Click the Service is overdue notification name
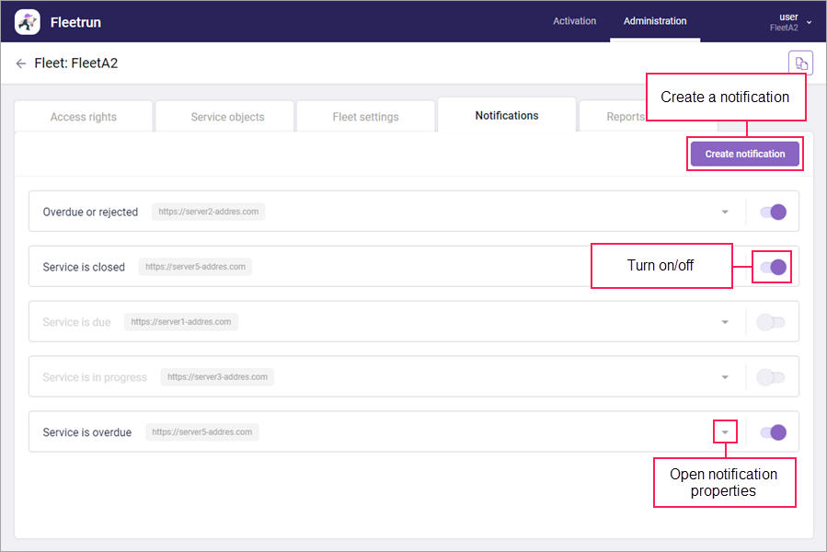The height and width of the screenshot is (552, 827). click(x=87, y=432)
